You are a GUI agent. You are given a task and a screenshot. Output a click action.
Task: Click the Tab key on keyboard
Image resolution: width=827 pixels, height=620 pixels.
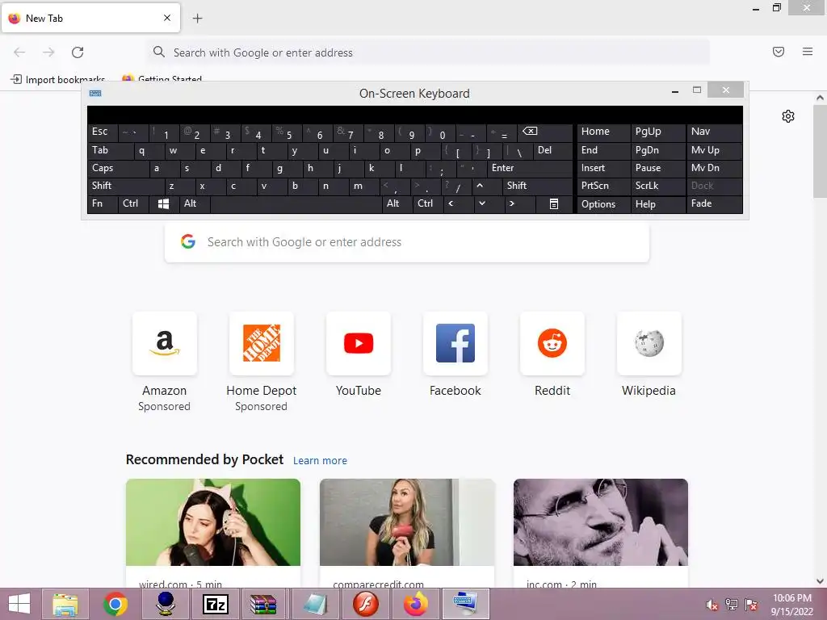(110, 151)
